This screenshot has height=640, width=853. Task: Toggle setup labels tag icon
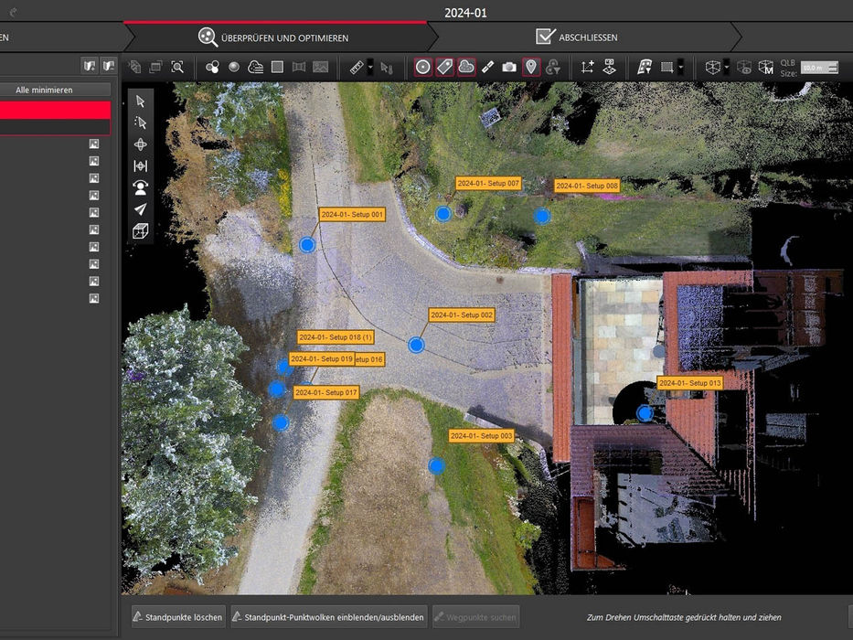(444, 67)
